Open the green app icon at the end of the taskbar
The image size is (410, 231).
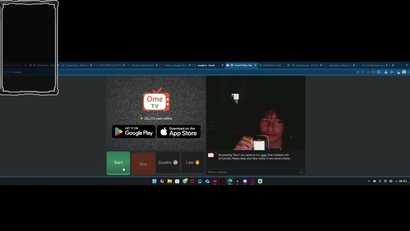pos(260,181)
